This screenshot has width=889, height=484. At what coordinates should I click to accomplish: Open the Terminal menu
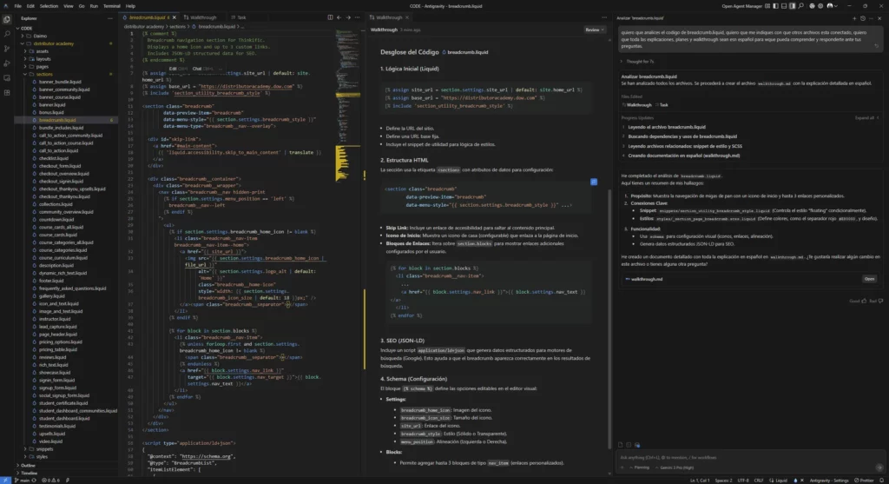(x=110, y=5)
